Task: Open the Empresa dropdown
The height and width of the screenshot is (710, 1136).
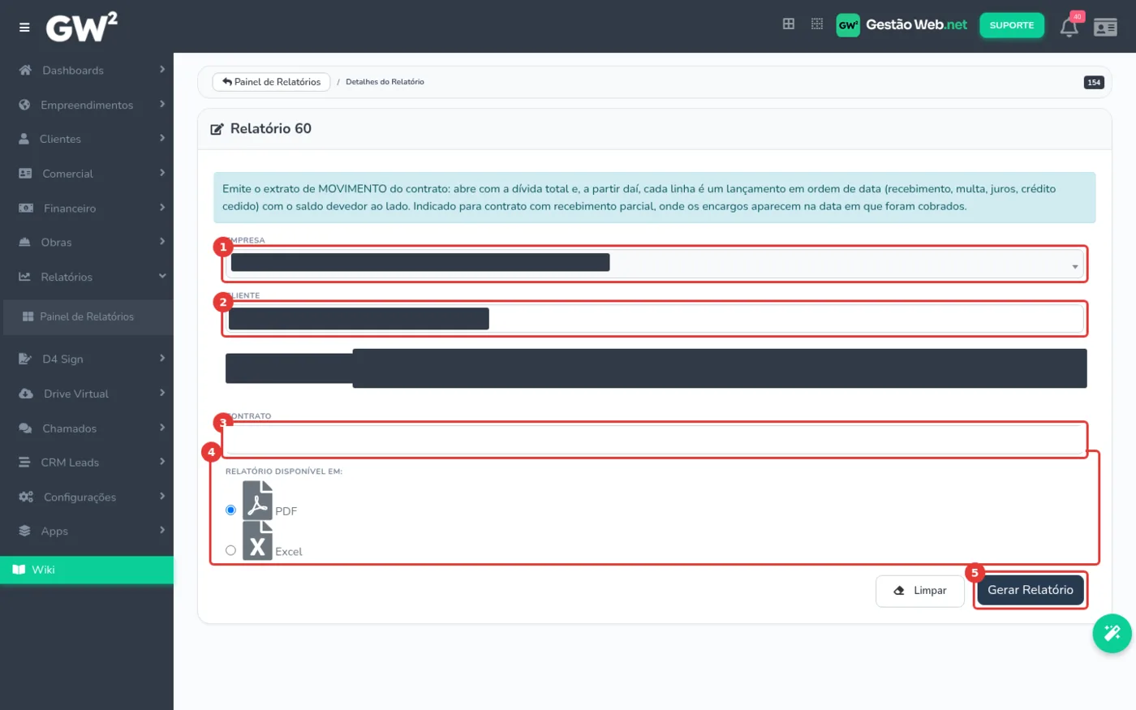Action: 654,265
